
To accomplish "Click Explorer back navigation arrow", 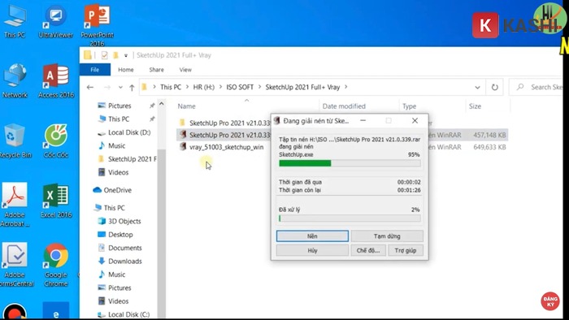I will click(x=90, y=88).
